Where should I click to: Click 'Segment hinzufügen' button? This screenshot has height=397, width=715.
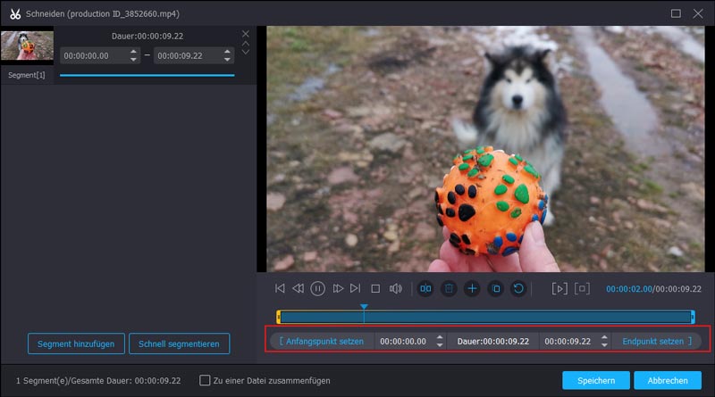(75, 343)
